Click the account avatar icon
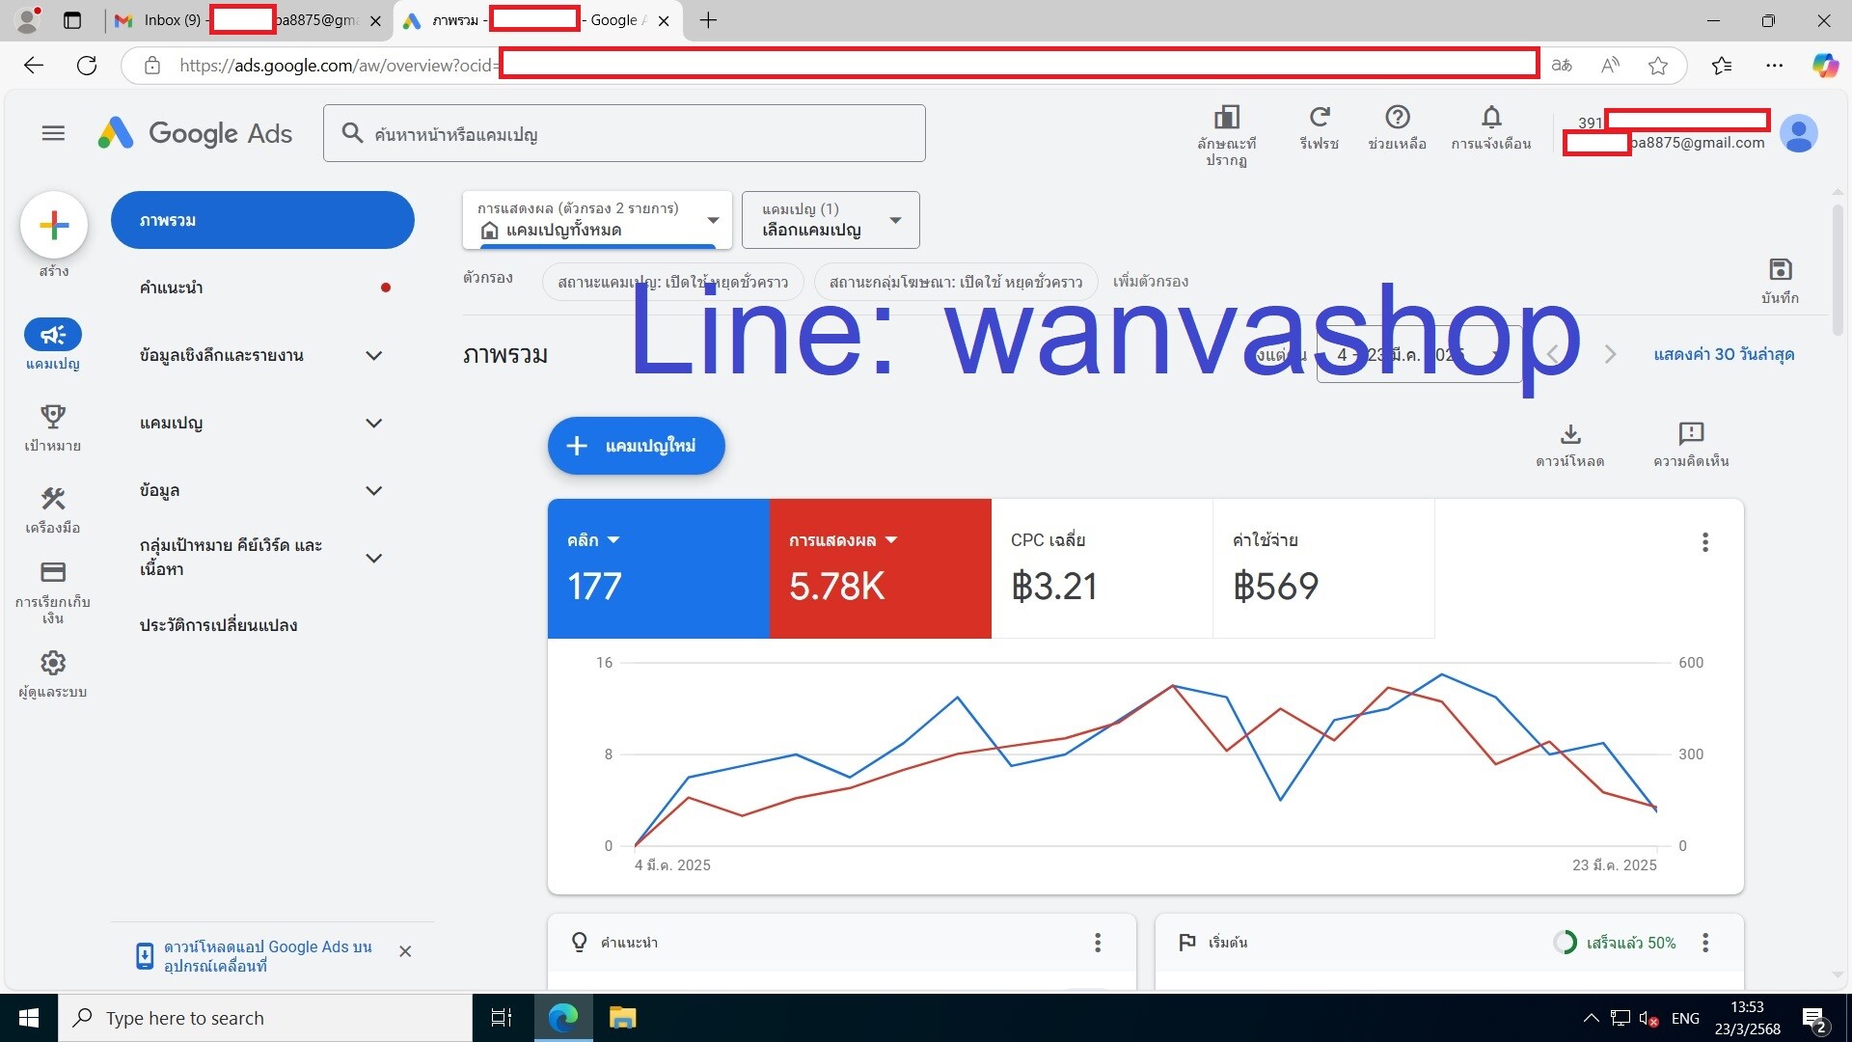 (1798, 133)
